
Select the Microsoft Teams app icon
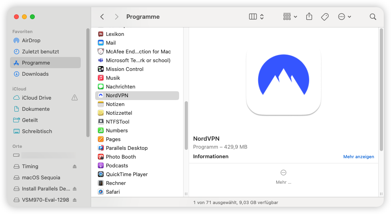pos(101,60)
